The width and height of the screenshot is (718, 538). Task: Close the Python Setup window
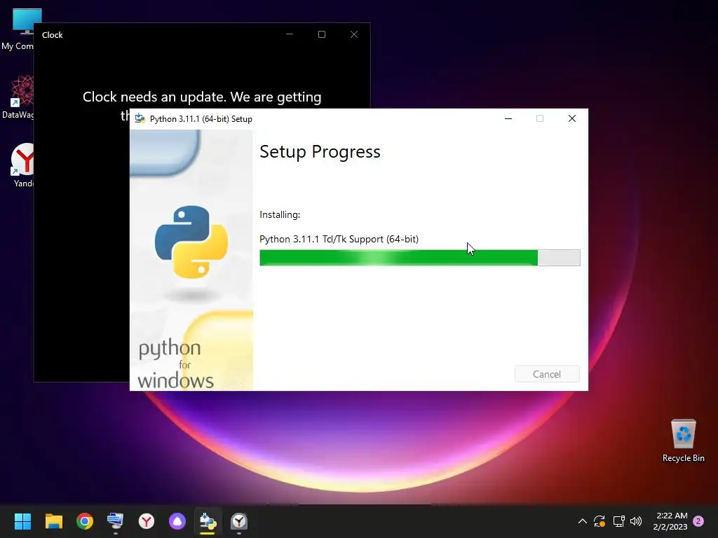[x=572, y=118]
